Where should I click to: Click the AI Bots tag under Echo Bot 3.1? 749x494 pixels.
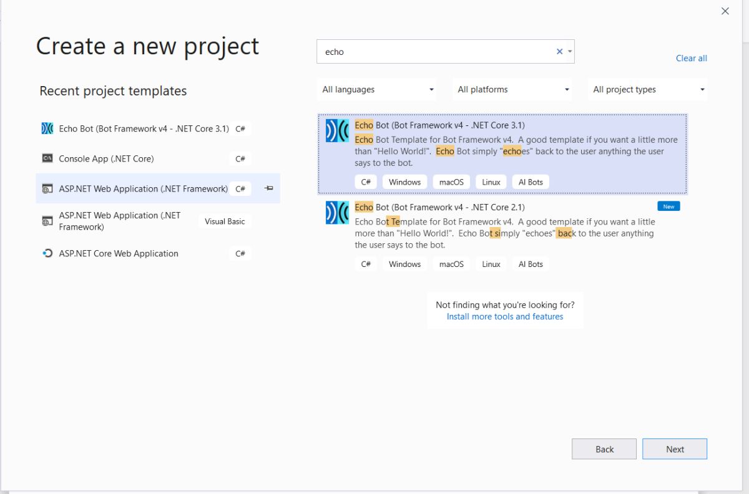coord(531,182)
